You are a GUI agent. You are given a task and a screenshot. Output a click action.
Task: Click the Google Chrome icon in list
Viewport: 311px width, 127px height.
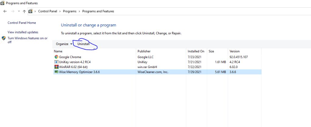56,57
